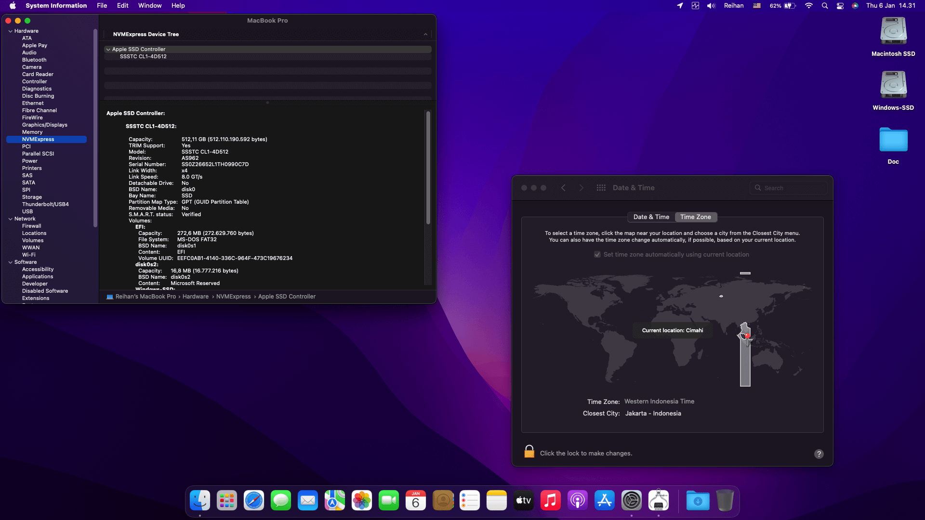Select SSSTC CL1-4D512 in device tree
Viewport: 925px width, 520px height.
[x=143, y=56]
